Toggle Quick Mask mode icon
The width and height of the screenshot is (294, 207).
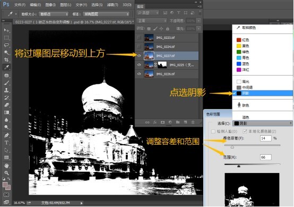pyautogui.click(x=6, y=195)
